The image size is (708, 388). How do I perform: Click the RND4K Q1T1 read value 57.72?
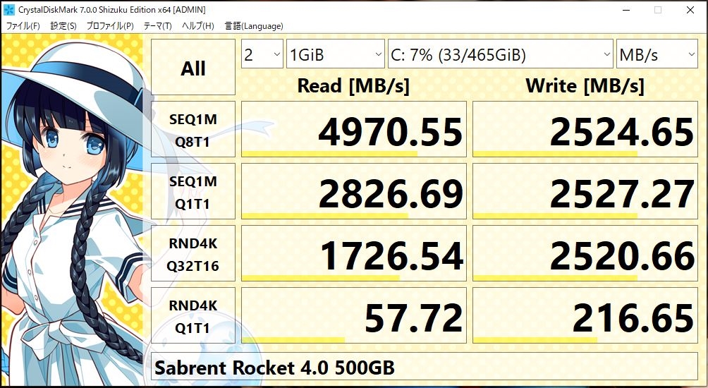[x=354, y=316]
